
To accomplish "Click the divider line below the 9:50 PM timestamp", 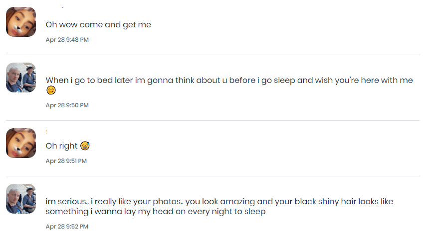I will point(212,120).
